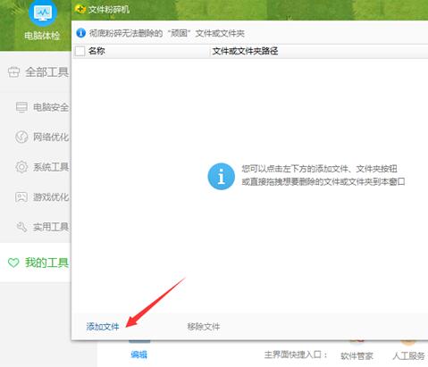
Task: Click the 名称 column header
Action: pos(97,51)
